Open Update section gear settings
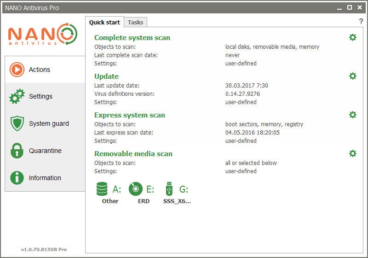This screenshot has width=368, height=258. [x=352, y=76]
